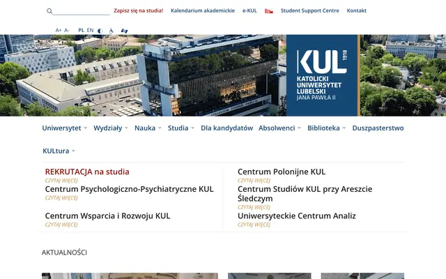Toggle high contrast mode icon
This screenshot has height=279, width=446.
click(100, 31)
